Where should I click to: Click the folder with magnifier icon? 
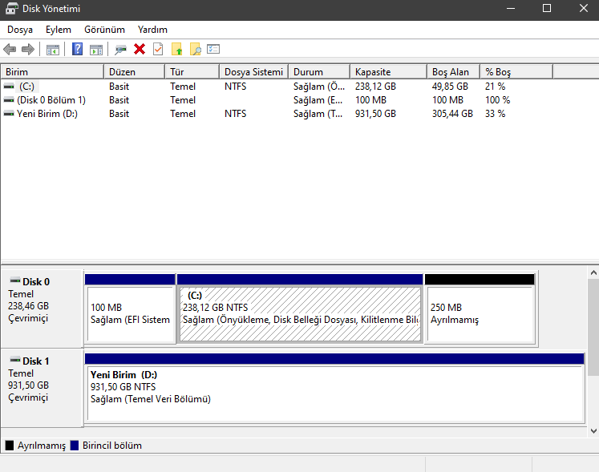click(x=195, y=49)
